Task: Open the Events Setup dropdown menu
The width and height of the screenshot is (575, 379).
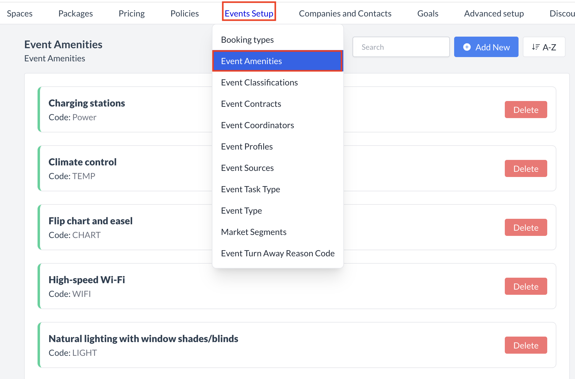Action: point(249,13)
